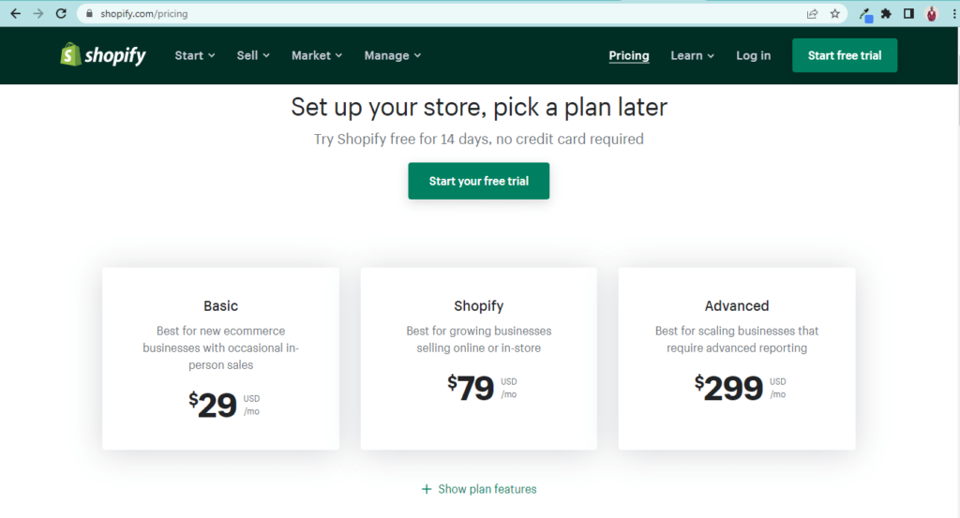Click Start free trial header button
960x518 pixels.
tap(845, 55)
